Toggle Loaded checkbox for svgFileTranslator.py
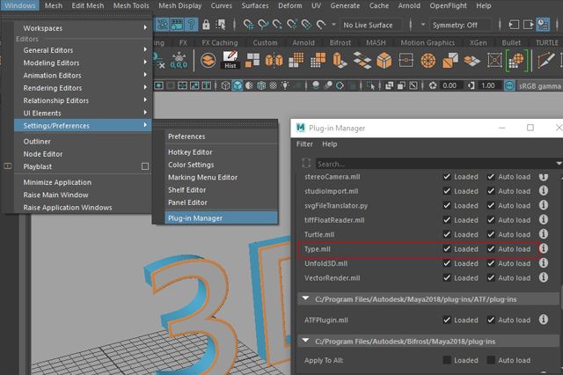 447,205
